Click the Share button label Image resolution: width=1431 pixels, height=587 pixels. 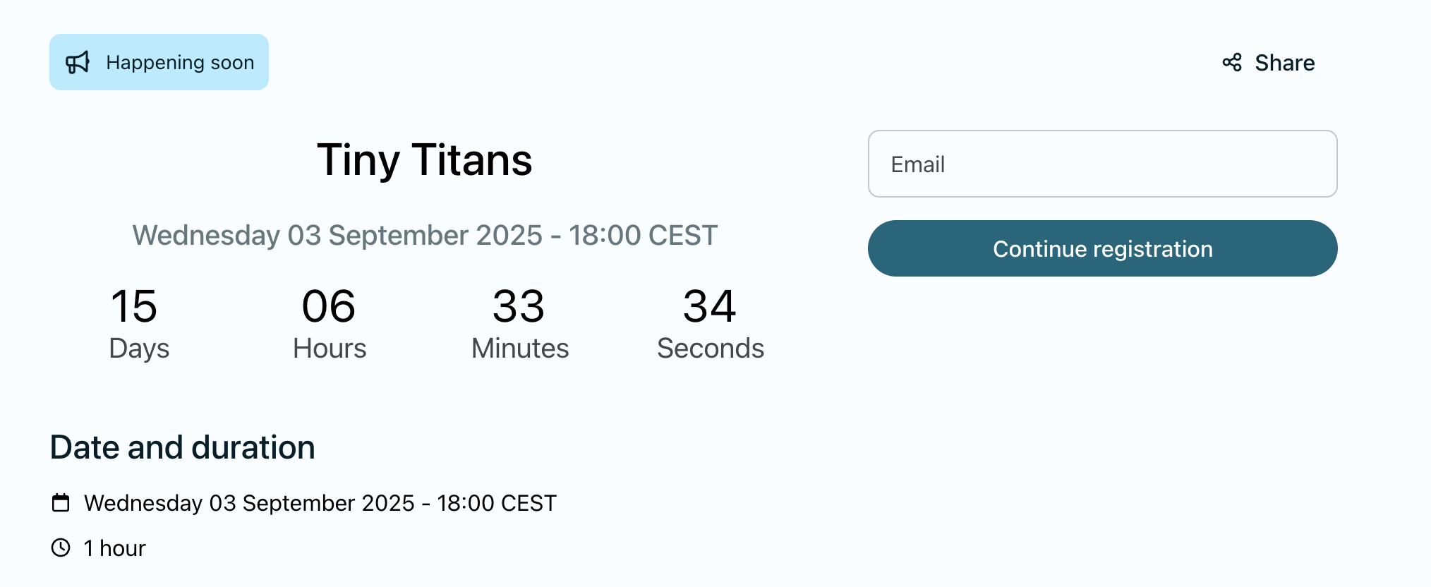pos(1284,63)
